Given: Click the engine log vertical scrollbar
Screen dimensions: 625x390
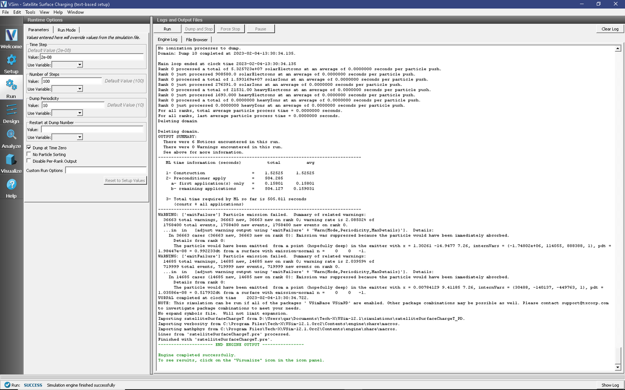Looking at the screenshot, I should pos(618,205).
